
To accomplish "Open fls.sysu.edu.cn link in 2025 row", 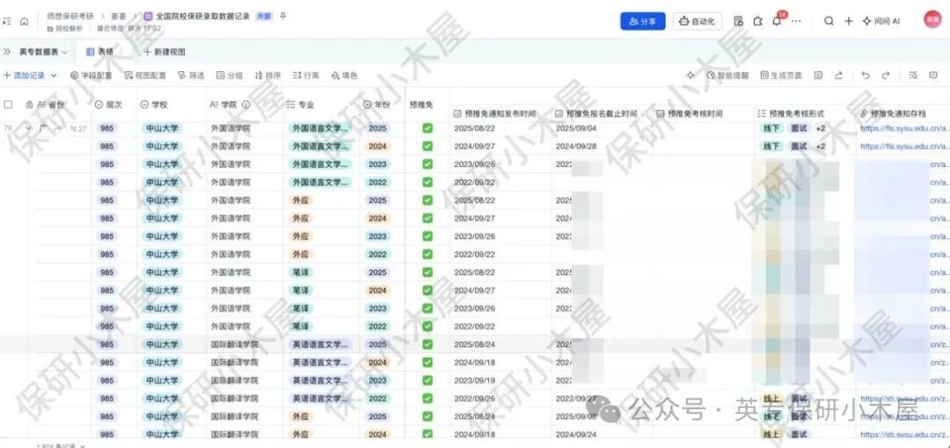I will point(902,128).
